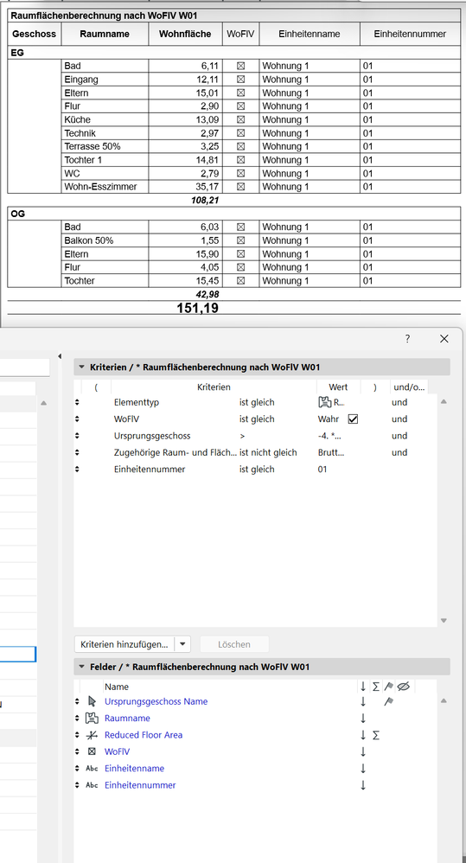
Task: Click the sort arrow for Raumname field
Action: [363, 719]
